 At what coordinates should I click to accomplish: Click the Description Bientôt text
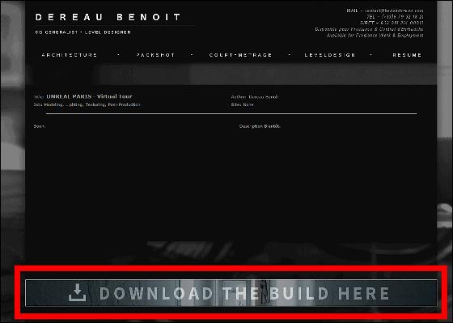pos(260,126)
